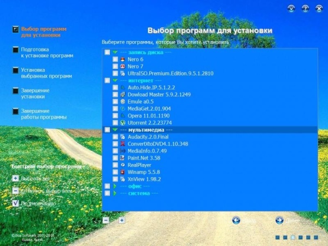The image size is (328, 246).
Task: Click the expand-all plus icon below the list
Action: 122,220
